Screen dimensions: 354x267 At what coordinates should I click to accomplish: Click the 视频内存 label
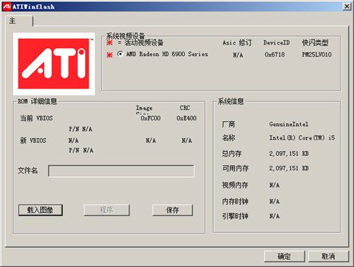[x=235, y=185]
